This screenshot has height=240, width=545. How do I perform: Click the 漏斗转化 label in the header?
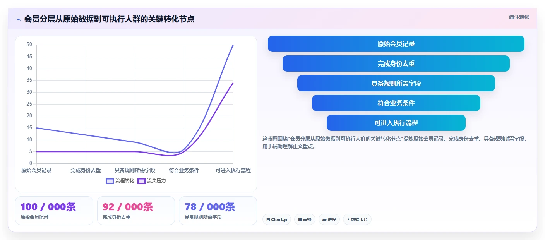(519, 17)
